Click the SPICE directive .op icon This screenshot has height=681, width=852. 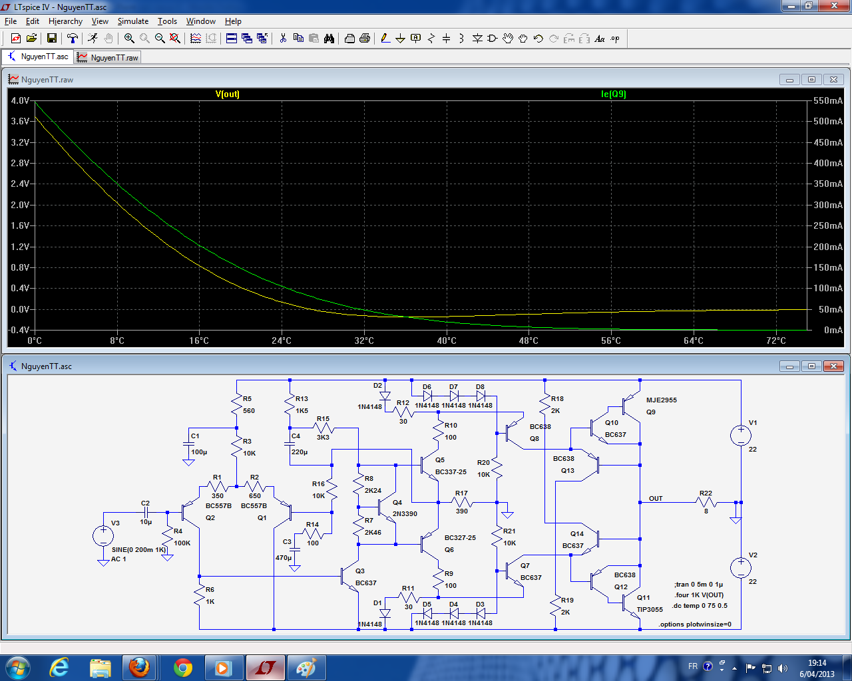tap(615, 39)
